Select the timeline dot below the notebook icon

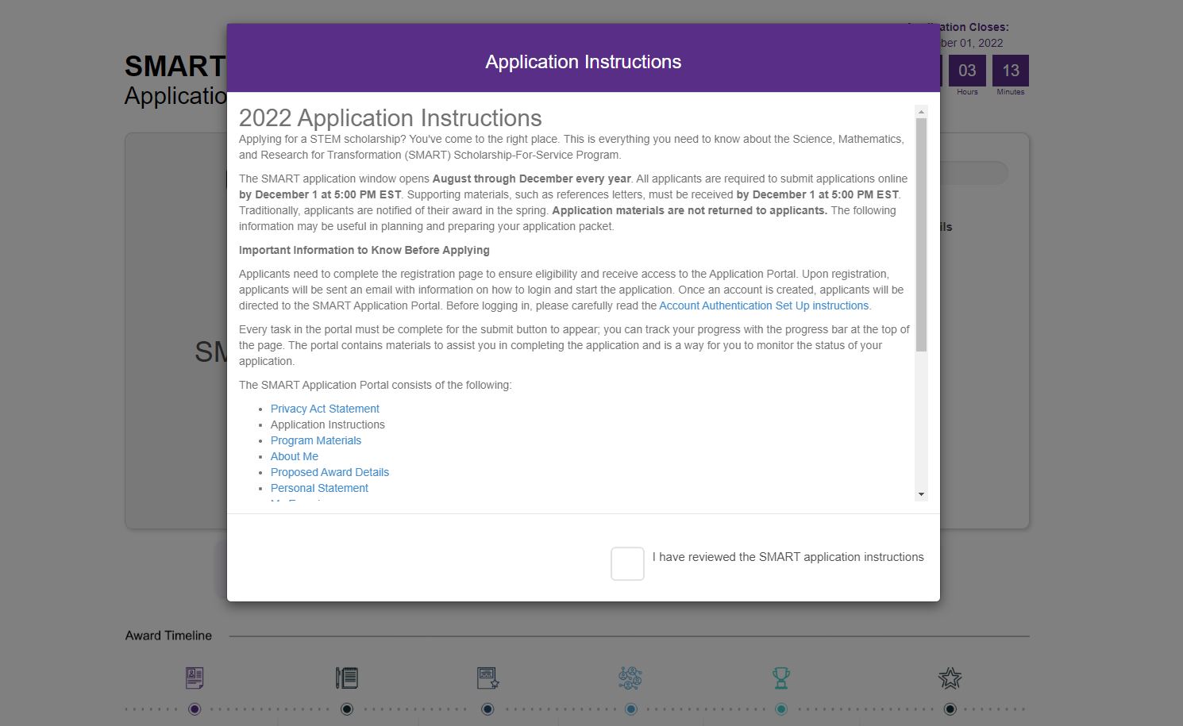point(347,709)
